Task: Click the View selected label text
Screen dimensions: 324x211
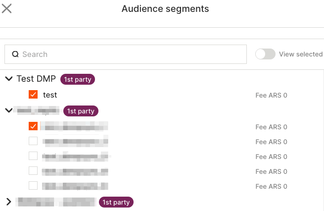Action: coord(301,54)
